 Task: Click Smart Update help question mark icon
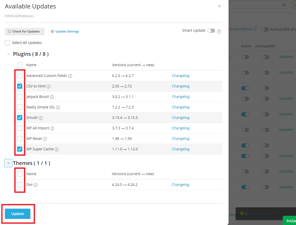(219, 31)
